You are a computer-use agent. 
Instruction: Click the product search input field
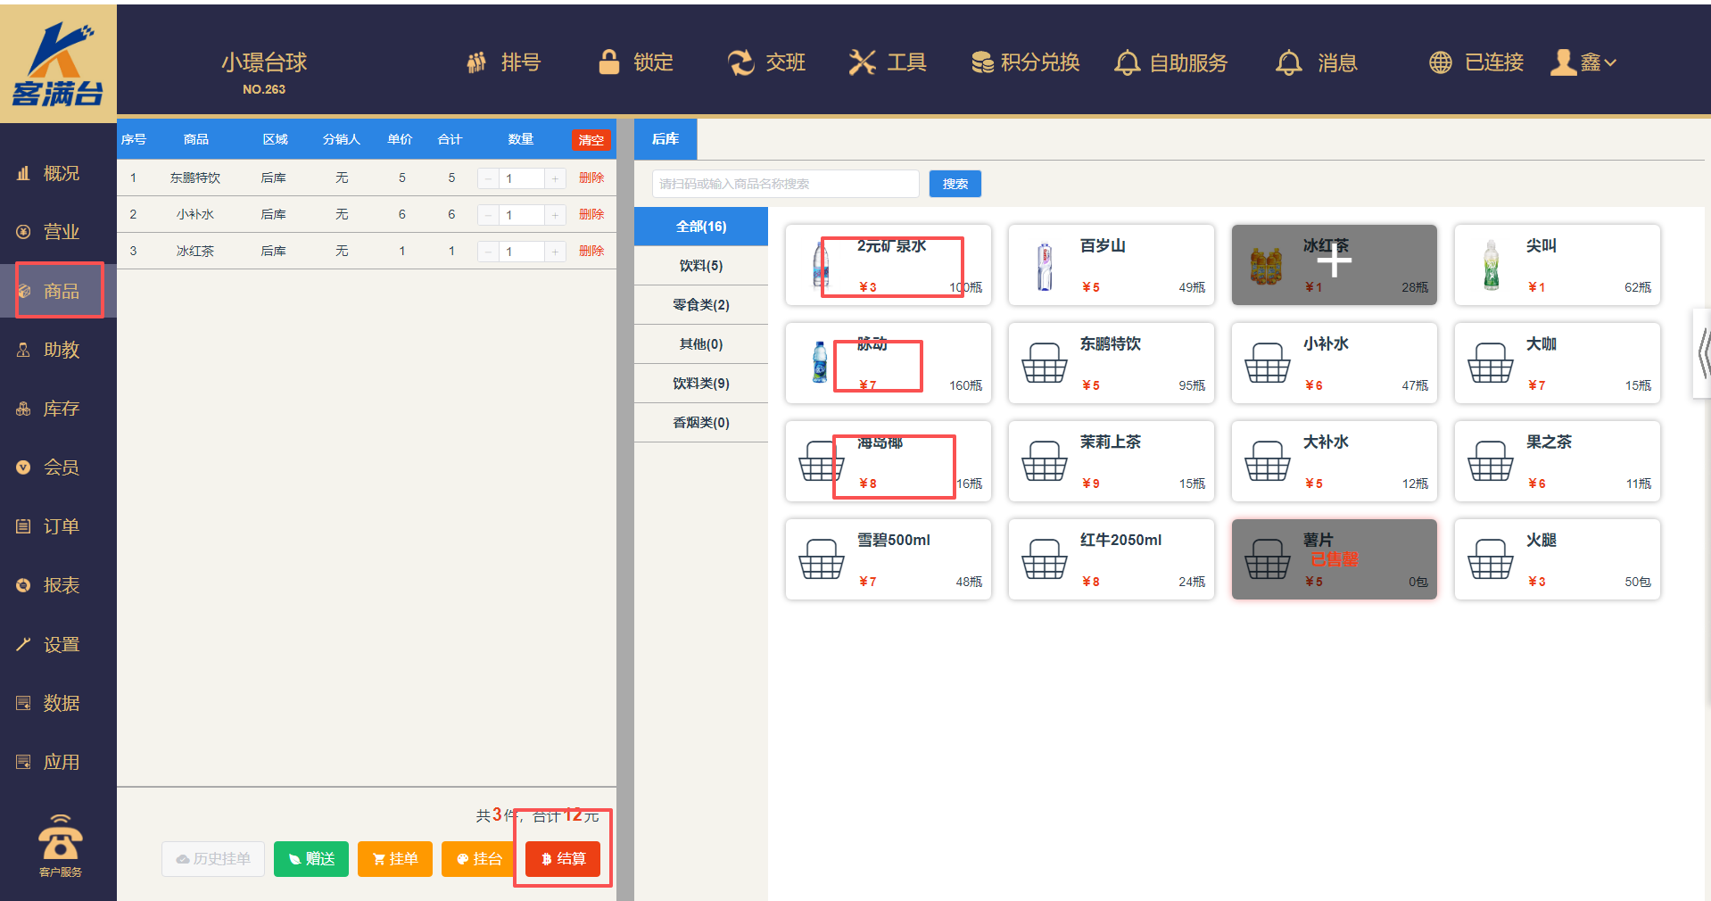coord(785,184)
